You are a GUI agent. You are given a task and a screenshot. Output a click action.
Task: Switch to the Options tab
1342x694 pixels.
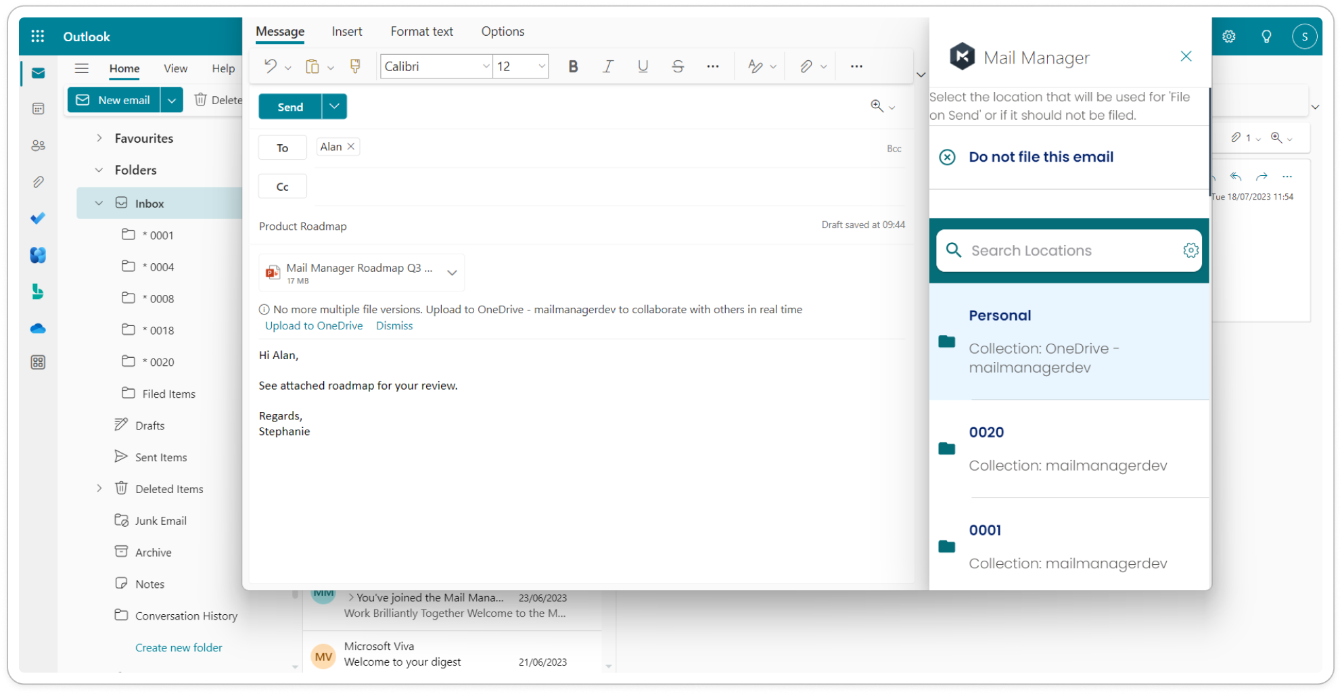(x=503, y=31)
